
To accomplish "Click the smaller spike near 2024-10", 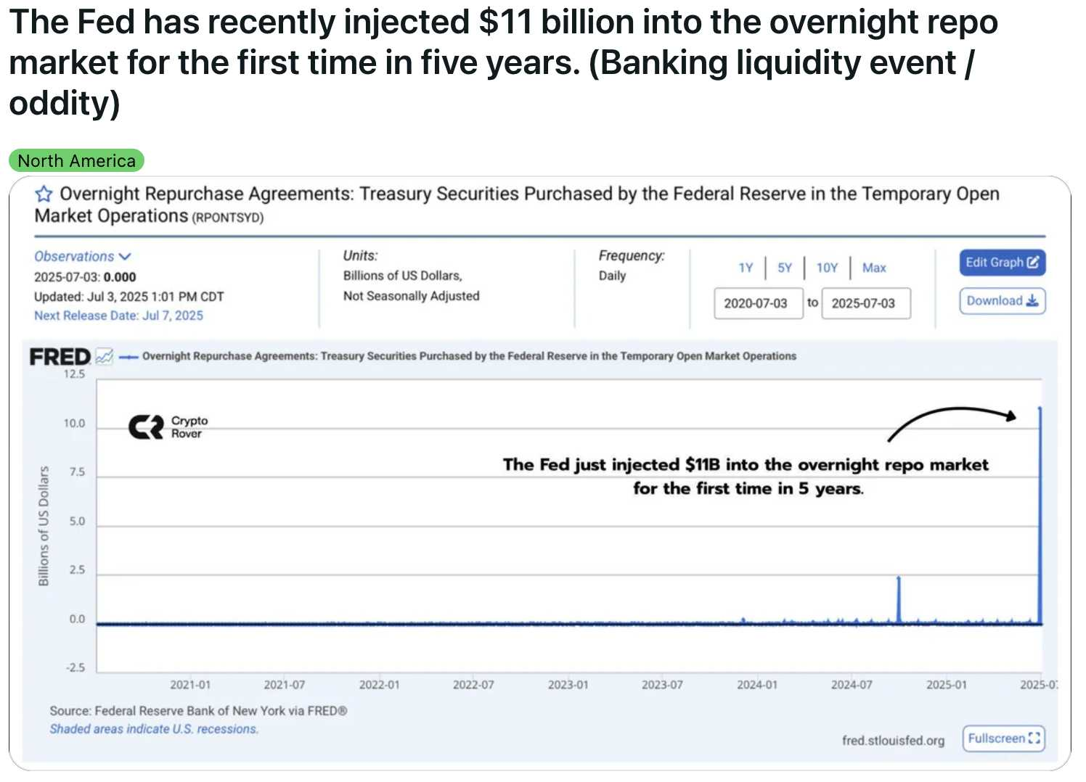I will [x=899, y=600].
